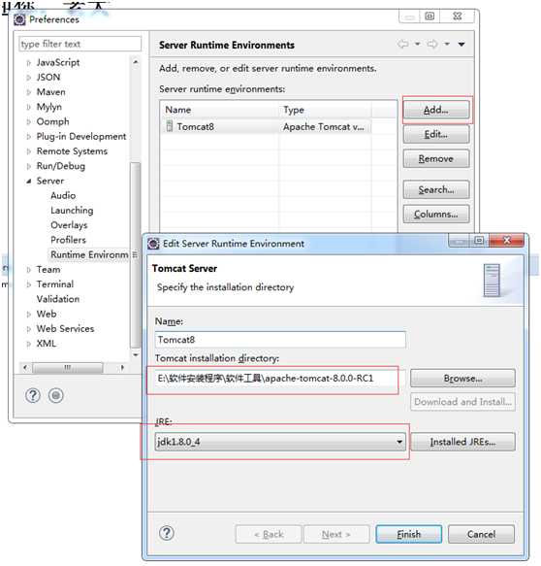Click the tree scroll-left arrow

click(25, 368)
